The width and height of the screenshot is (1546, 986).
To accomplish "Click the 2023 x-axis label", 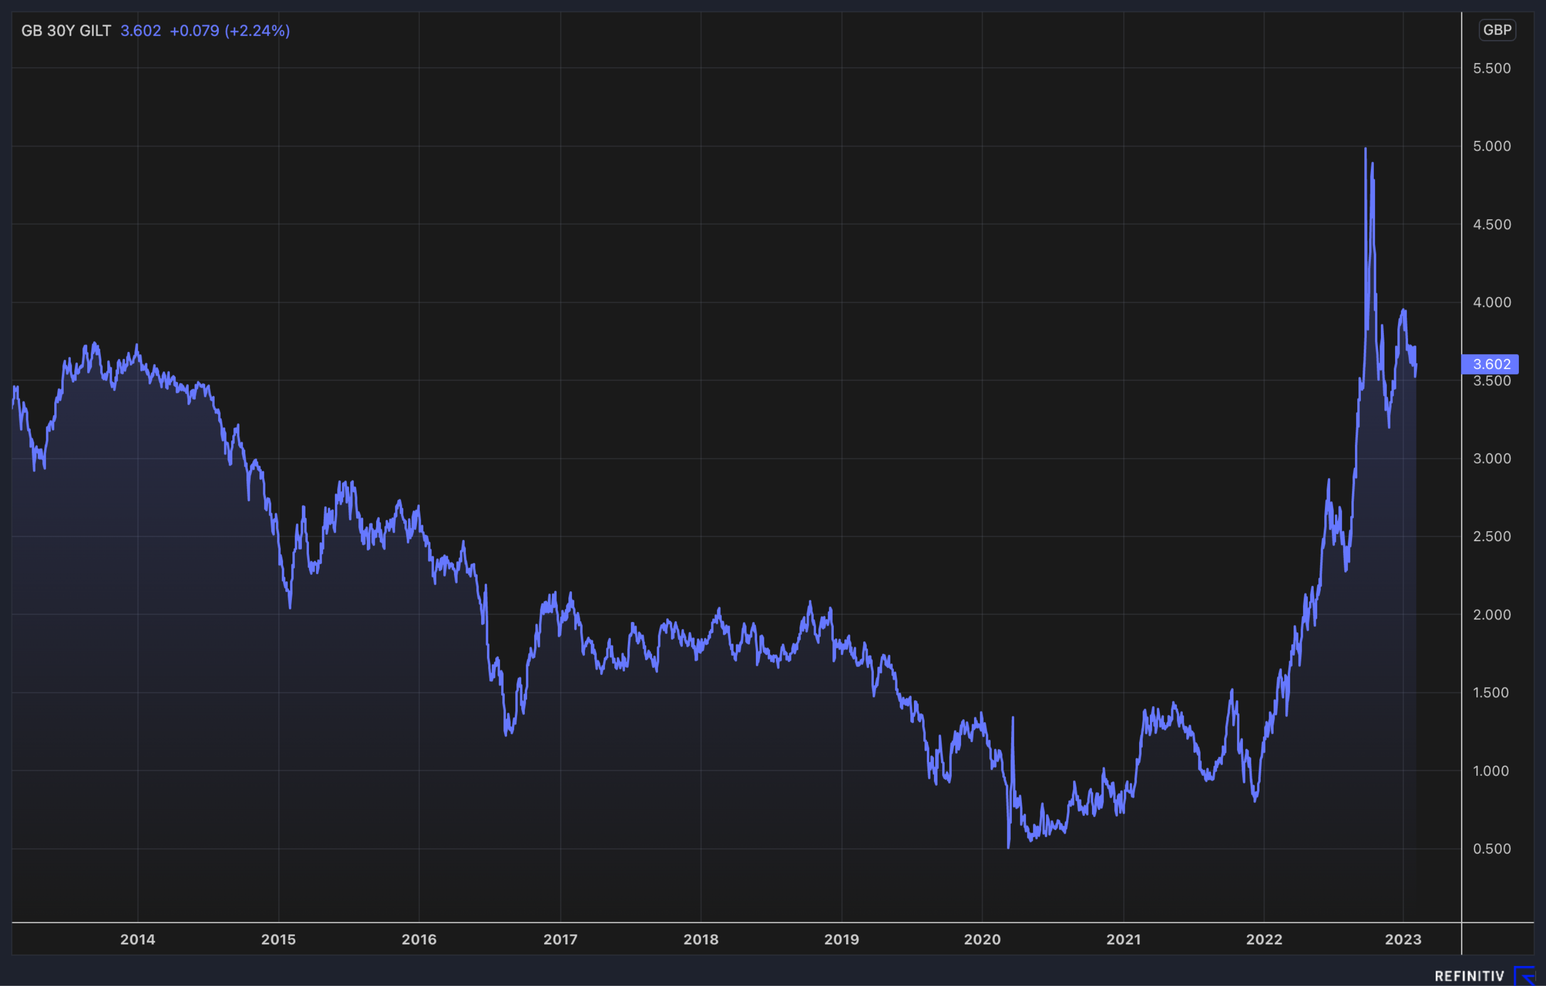I will [1403, 940].
